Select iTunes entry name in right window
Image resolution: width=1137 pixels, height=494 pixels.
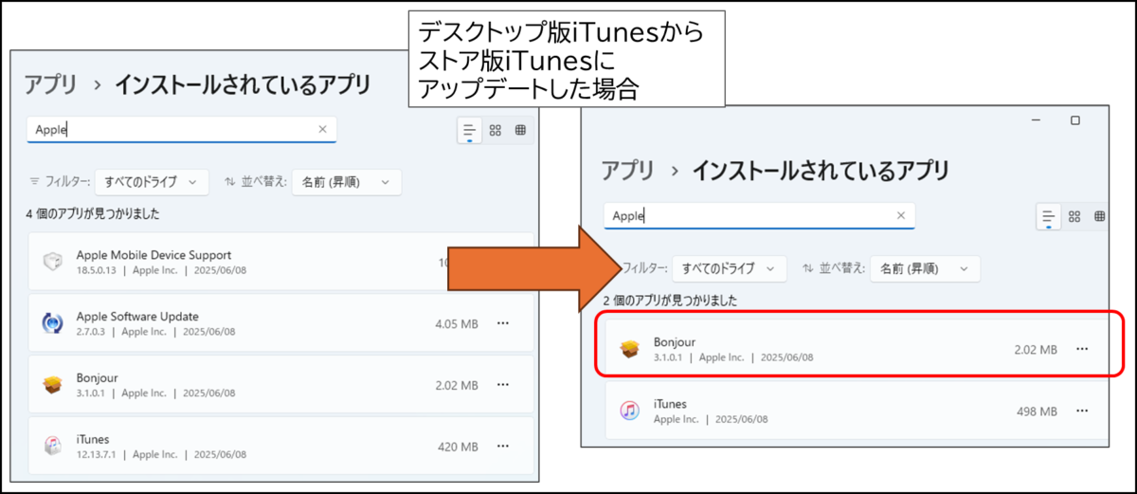pos(670,404)
